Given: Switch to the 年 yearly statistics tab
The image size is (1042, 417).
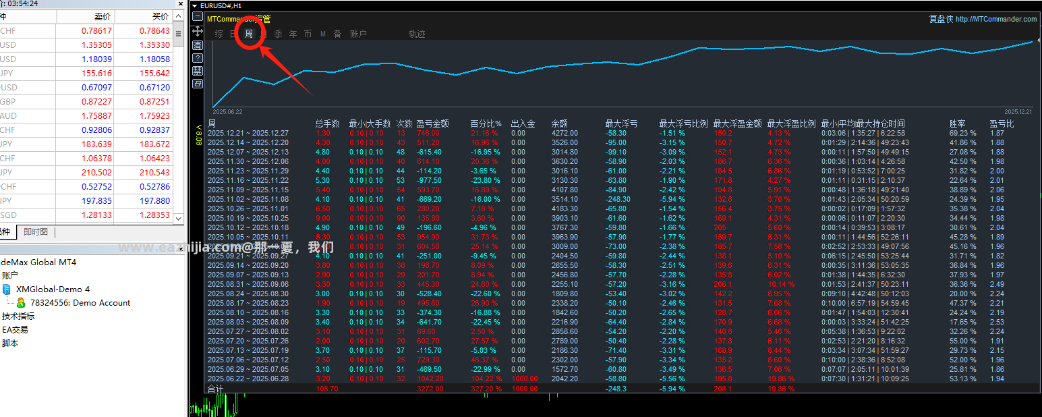Looking at the screenshot, I should 293,34.
